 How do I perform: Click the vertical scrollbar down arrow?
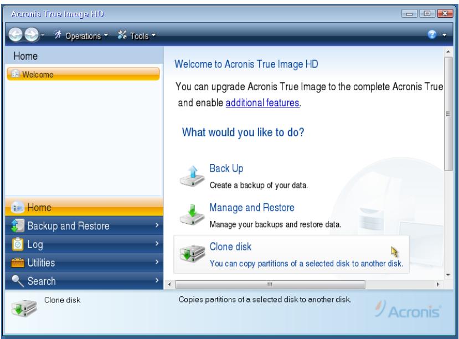448,275
